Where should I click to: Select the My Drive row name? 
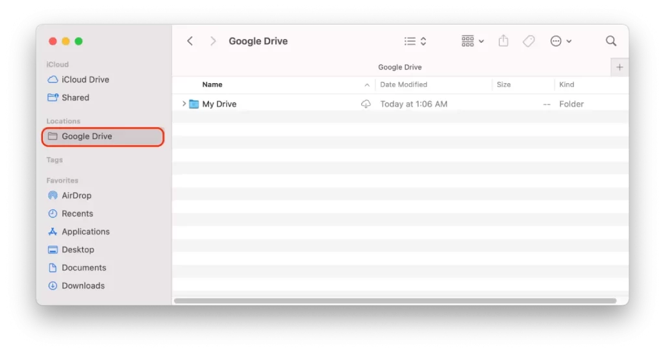coord(220,104)
